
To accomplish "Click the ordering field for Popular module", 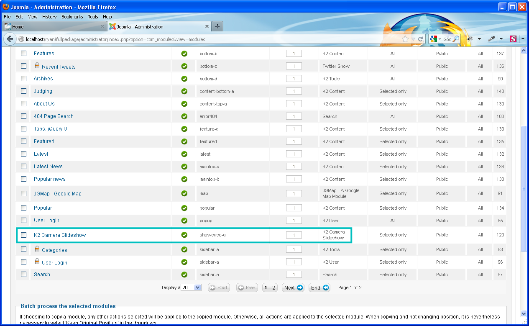I will [x=294, y=208].
